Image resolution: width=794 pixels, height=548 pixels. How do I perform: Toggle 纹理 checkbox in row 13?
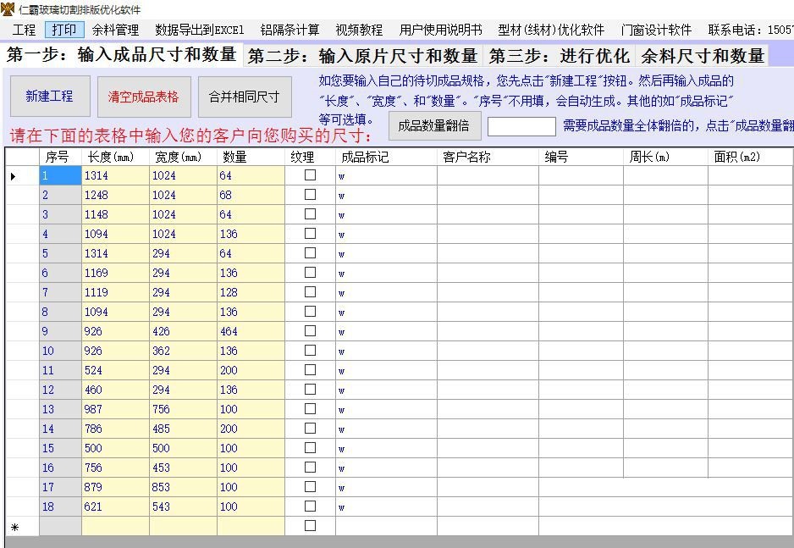tap(310, 409)
